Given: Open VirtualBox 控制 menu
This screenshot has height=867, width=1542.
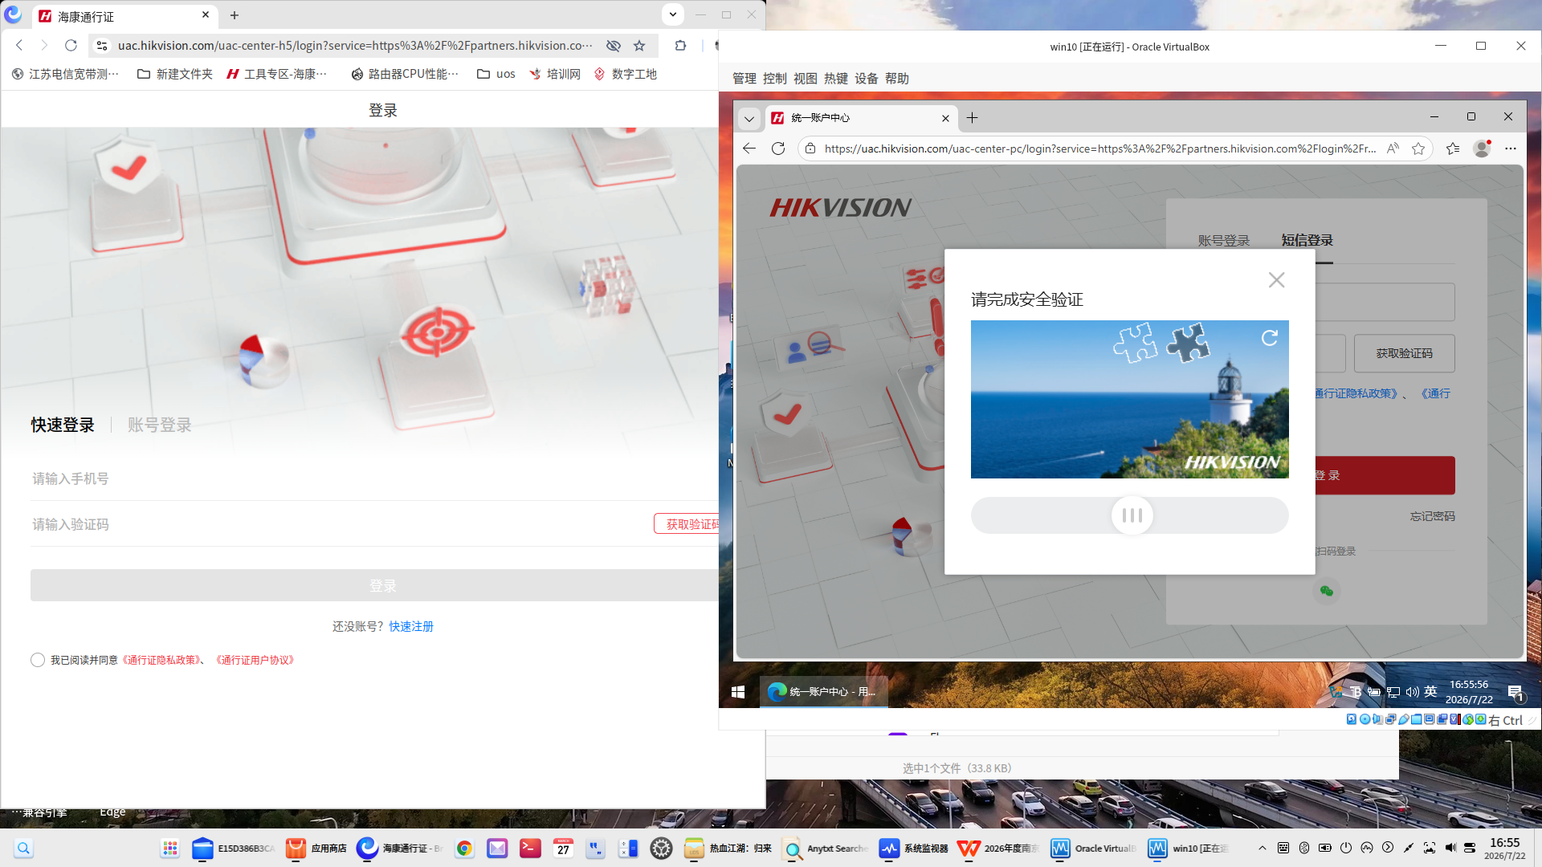Looking at the screenshot, I should point(774,79).
